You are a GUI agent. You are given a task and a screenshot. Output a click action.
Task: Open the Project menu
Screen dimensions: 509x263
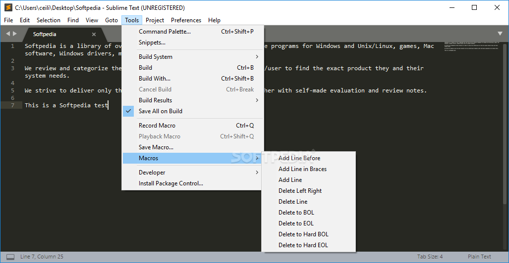pos(155,20)
